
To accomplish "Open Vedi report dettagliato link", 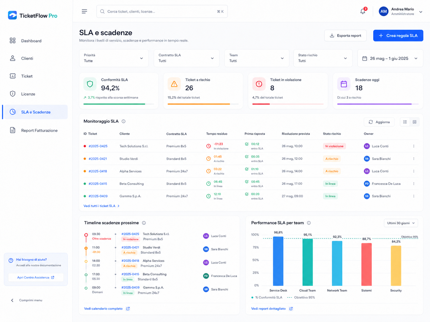I will tap(272, 309).
